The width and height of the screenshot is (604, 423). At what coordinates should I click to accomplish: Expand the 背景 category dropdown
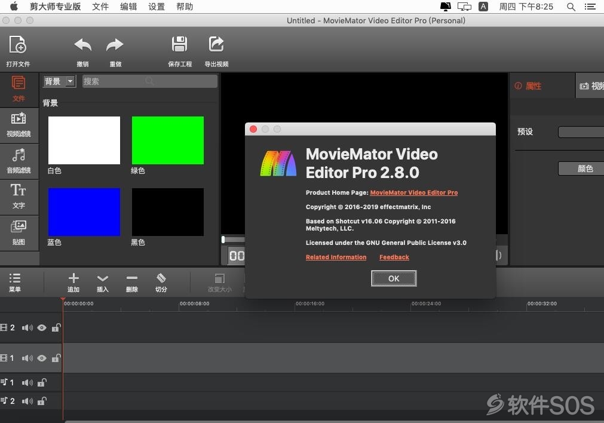click(x=59, y=81)
